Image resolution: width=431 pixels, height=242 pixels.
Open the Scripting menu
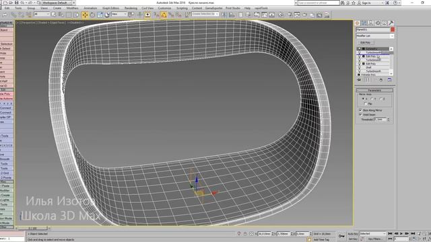[x=182, y=8]
